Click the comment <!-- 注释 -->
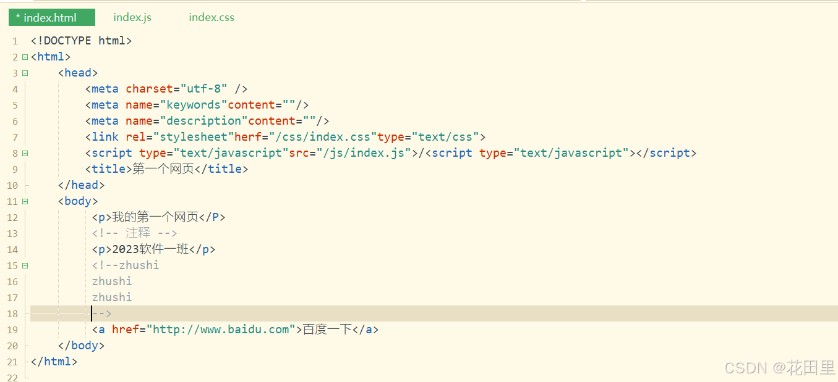838x382 pixels. coord(135,233)
